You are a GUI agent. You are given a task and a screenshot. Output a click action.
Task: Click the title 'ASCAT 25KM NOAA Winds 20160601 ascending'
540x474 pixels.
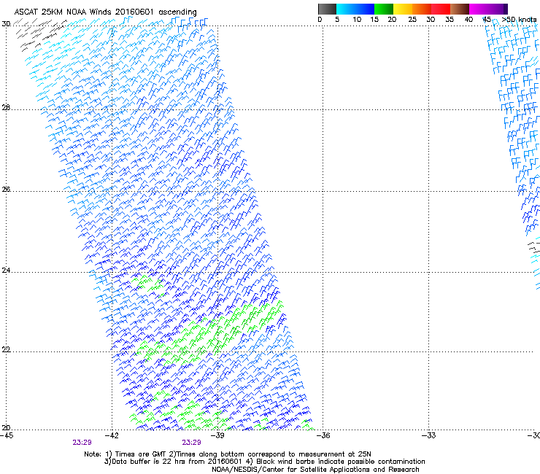click(105, 12)
